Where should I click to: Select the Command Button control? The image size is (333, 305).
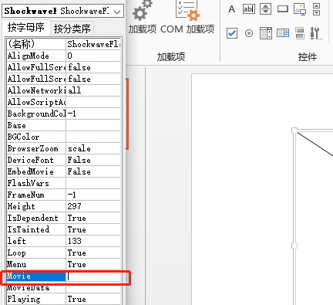coord(283,9)
